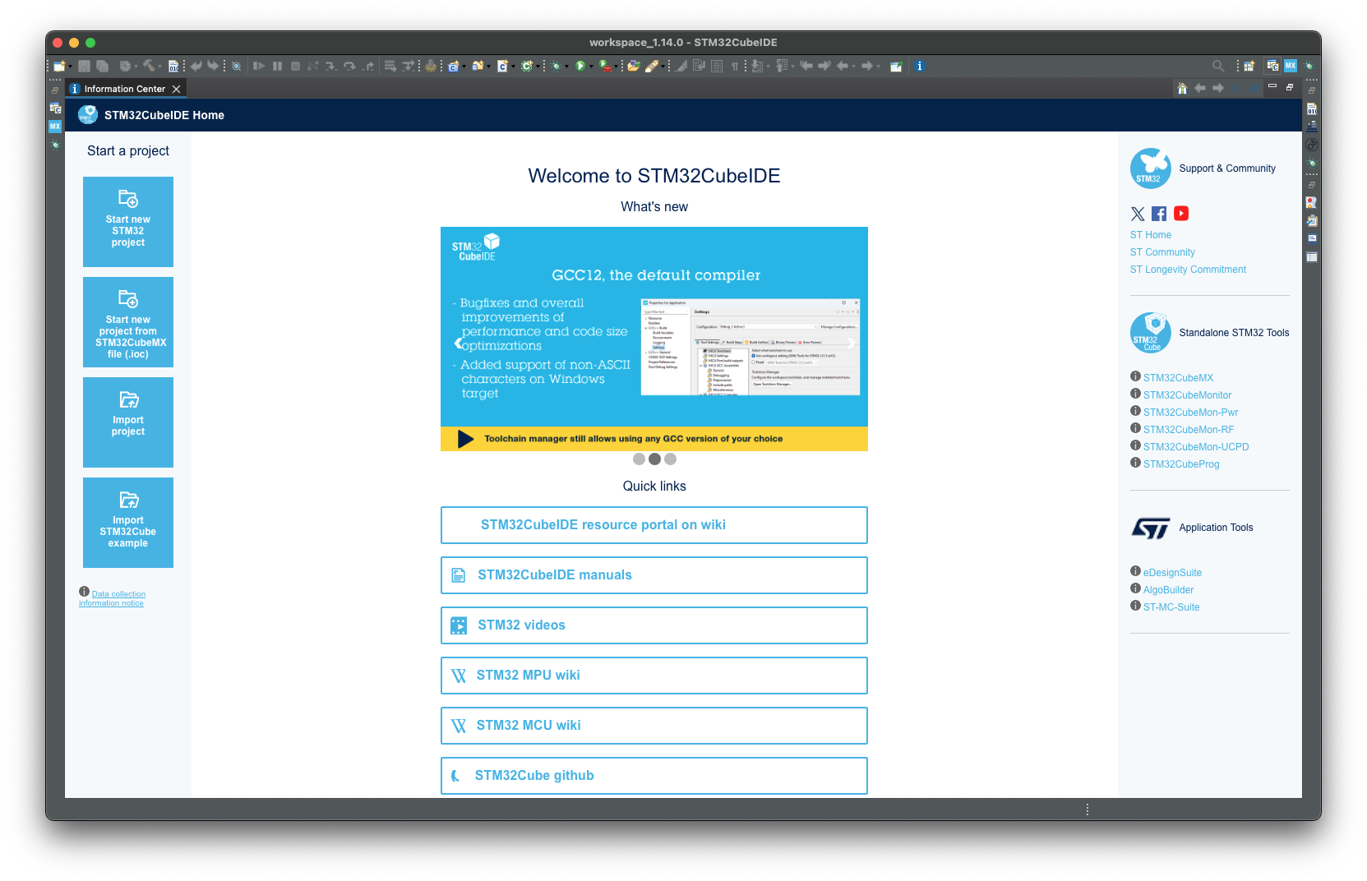This screenshot has height=881, width=1367.
Task: Click the External Tools run icon
Action: click(605, 66)
